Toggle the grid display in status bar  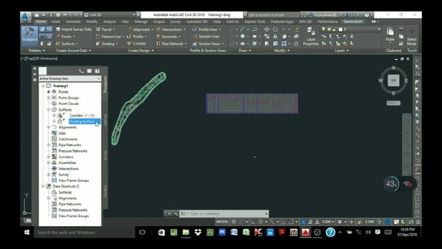pos(234,222)
